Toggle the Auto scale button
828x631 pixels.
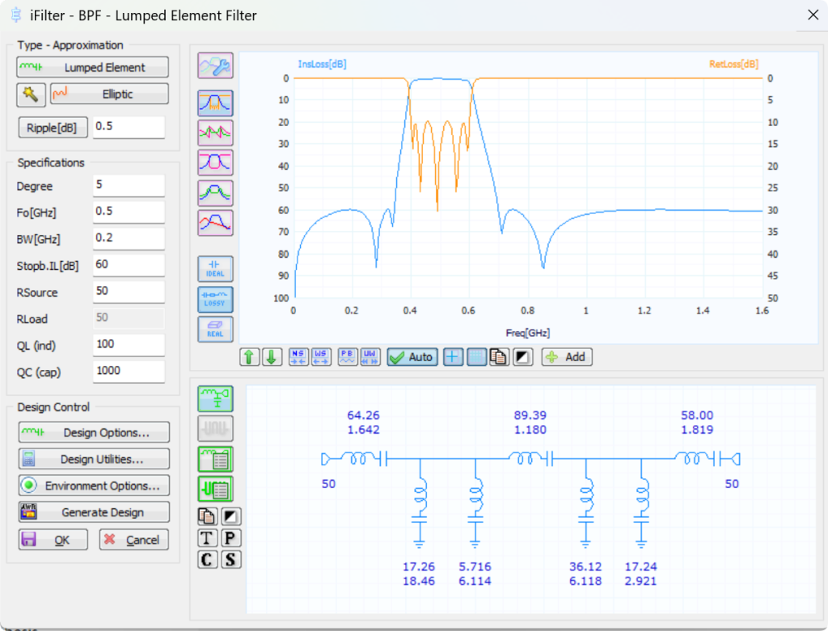412,357
